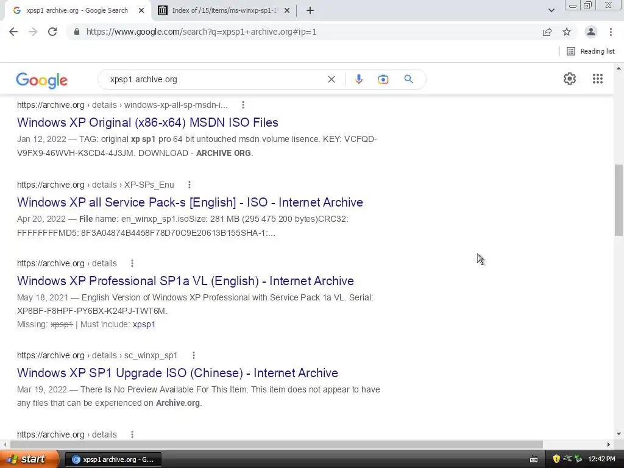624x468 pixels.
Task: Open Google quick settings gear
Action: [x=570, y=79]
